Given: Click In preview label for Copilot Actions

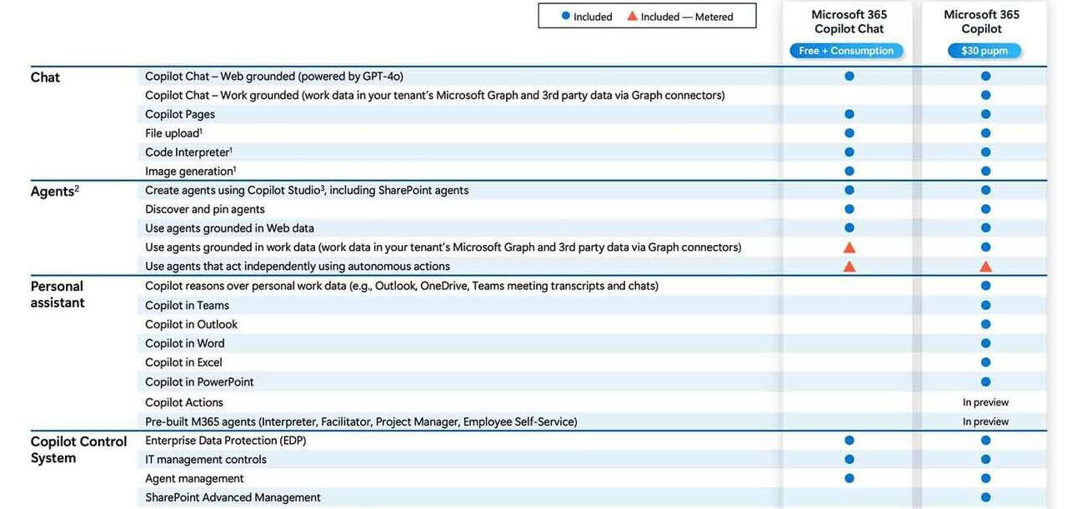Looking at the screenshot, I should tap(985, 402).
